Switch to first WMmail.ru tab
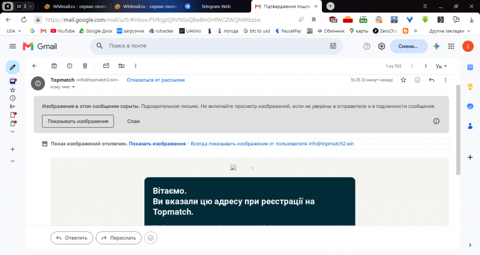This screenshot has height=255, width=480. [x=75, y=6]
